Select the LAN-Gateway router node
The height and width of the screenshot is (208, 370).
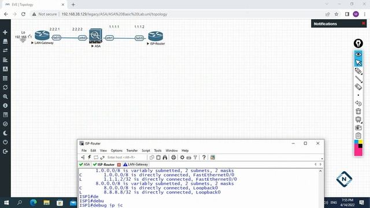pos(42,36)
